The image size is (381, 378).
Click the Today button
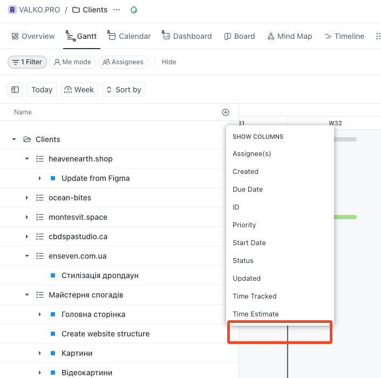(42, 90)
